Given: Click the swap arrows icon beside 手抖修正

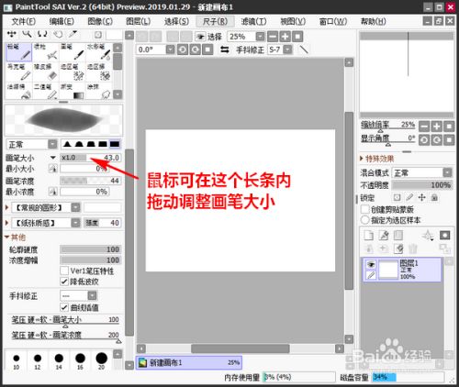Looking at the screenshot, I should 225,50.
